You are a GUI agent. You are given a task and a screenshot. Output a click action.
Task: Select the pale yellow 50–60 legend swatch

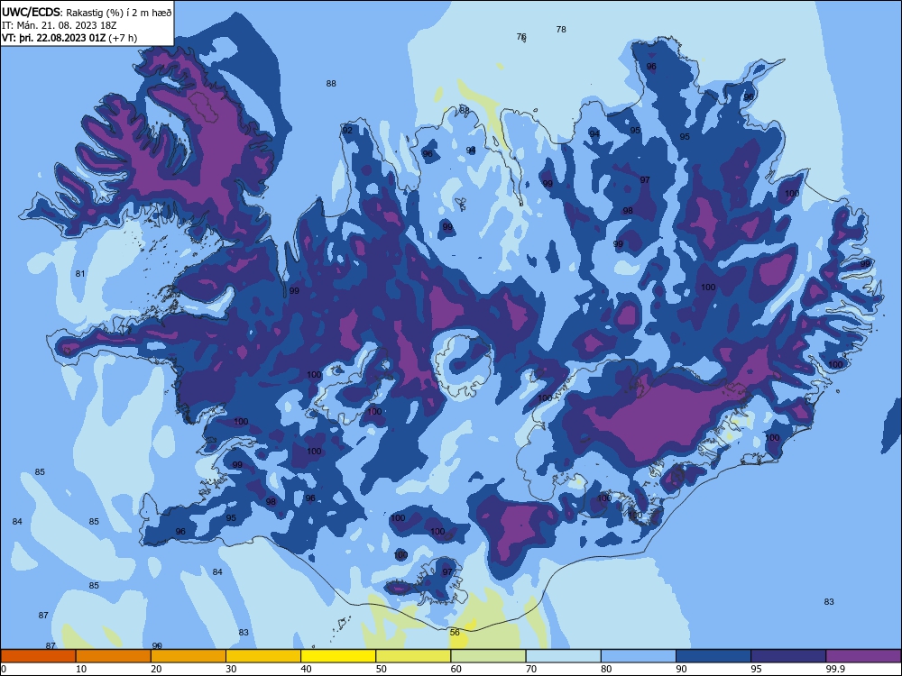(x=413, y=656)
